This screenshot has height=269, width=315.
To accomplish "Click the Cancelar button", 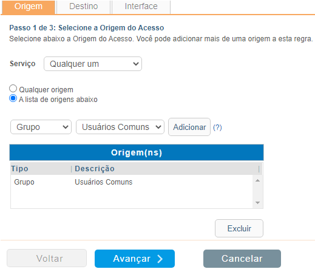I will pos(242,259).
